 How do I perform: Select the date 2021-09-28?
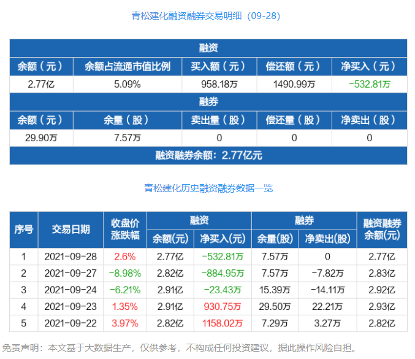coord(70,257)
